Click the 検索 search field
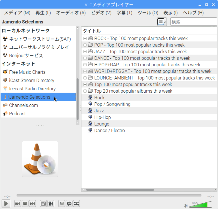This screenshot has height=209, width=218. coord(193,22)
